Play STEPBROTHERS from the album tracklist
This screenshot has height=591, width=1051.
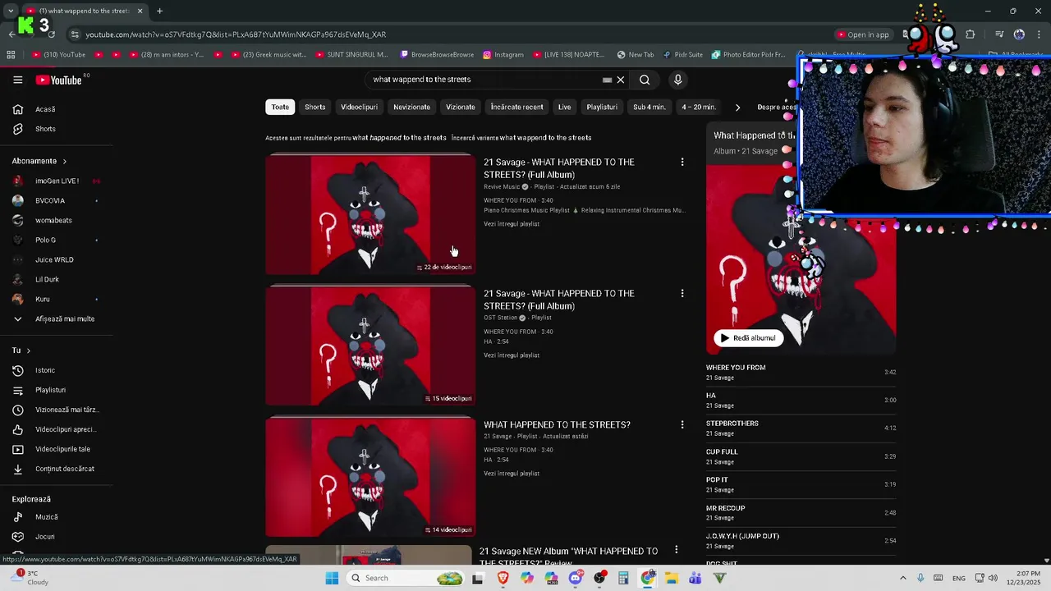(801, 428)
